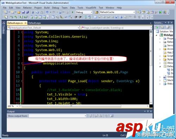Open the Output panel window position menu
This screenshot has height=139, width=176.
coord(145,111)
